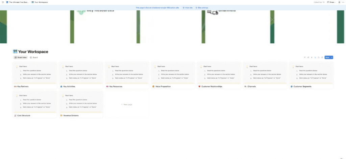Switch to the Board view tab
This screenshot has height=159, width=346.
(x=21, y=57)
